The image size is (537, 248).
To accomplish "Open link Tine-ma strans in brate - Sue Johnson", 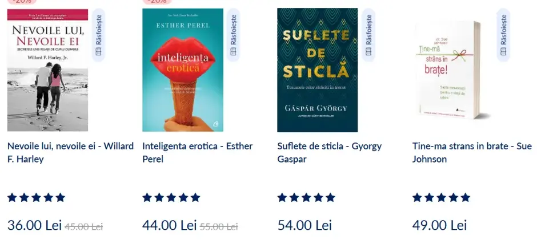I will (x=464, y=152).
